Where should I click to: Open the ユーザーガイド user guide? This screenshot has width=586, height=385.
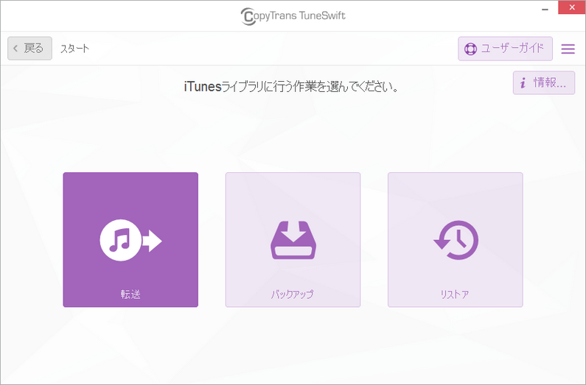coord(505,49)
